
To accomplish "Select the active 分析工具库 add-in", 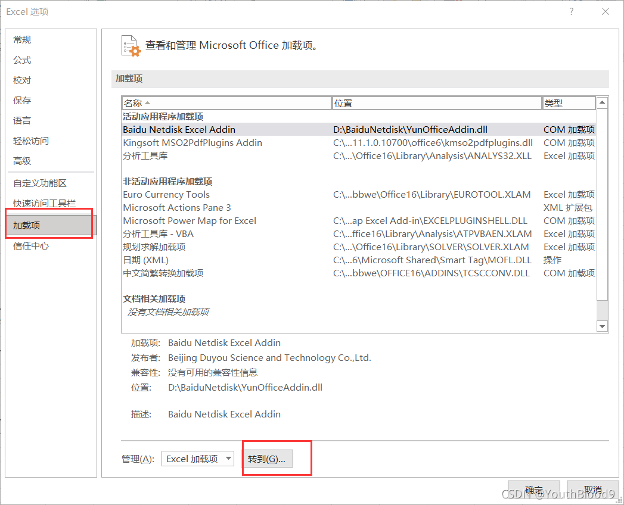I will click(359, 156).
